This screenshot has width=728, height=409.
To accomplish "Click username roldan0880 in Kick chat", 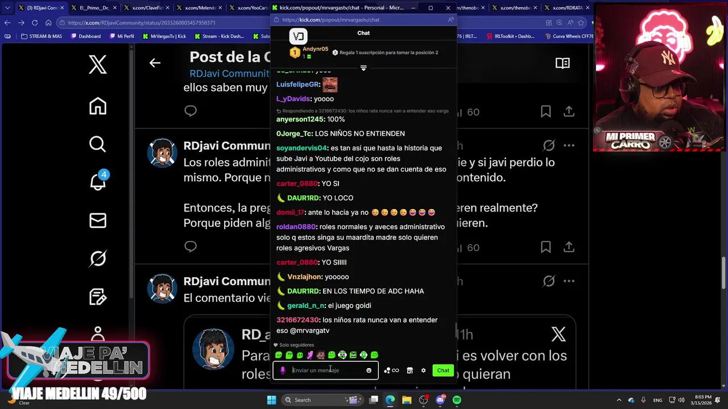I will (x=296, y=227).
